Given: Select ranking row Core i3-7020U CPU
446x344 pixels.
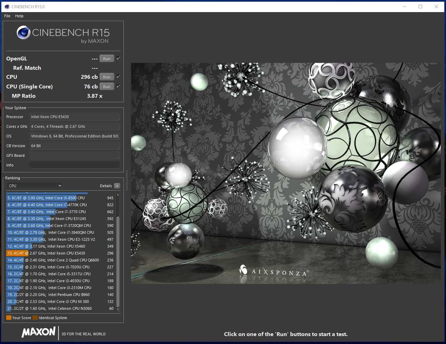Looking at the screenshot, I should click(x=61, y=267).
